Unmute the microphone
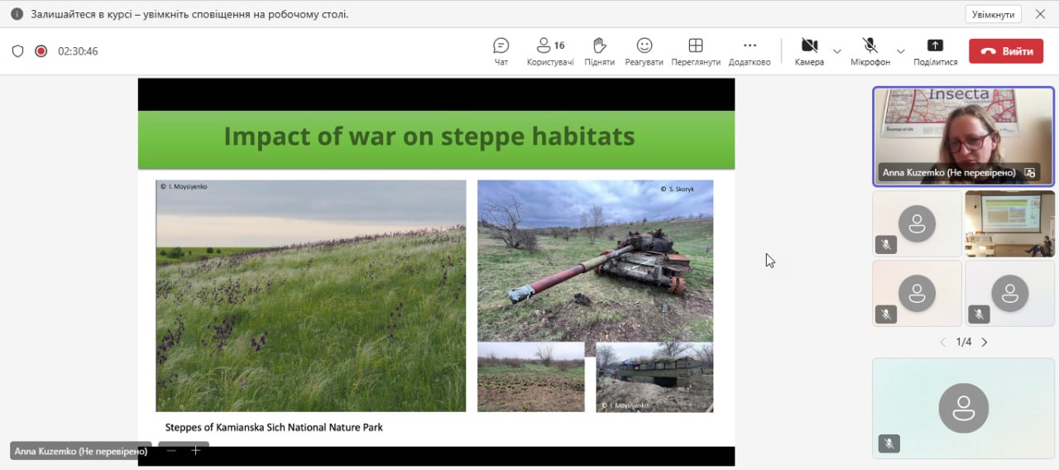1059x470 pixels. 870,51
